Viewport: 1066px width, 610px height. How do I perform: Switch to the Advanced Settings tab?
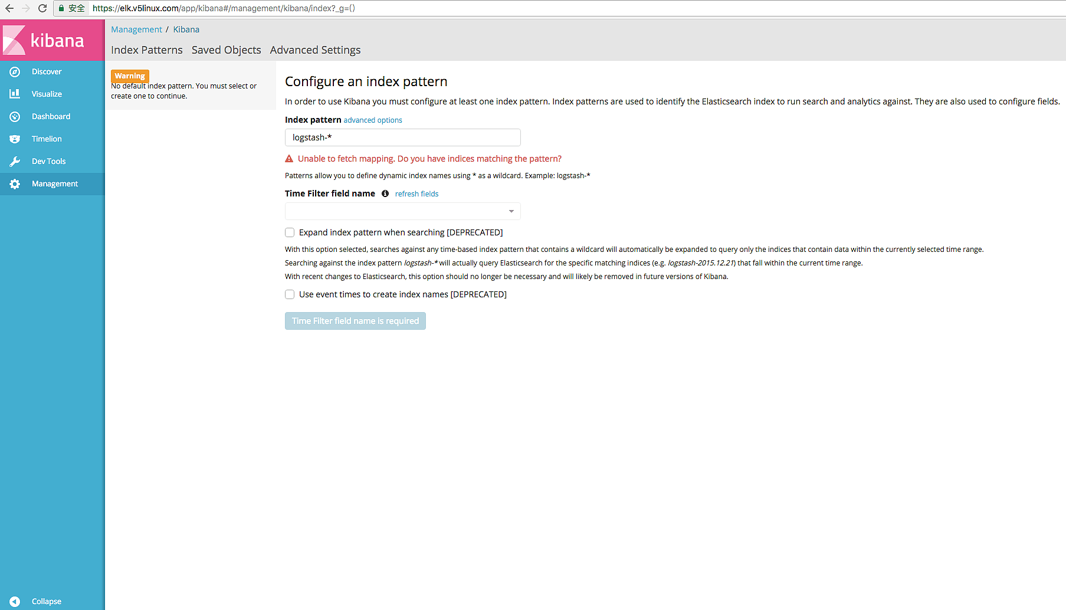coord(315,50)
